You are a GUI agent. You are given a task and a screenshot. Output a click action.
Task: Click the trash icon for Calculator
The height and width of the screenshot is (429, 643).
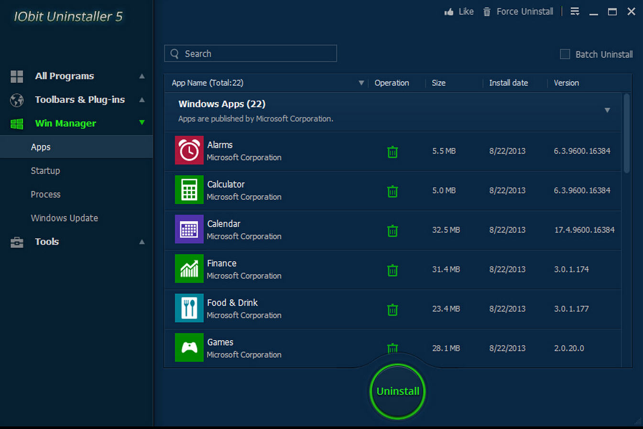pyautogui.click(x=392, y=191)
